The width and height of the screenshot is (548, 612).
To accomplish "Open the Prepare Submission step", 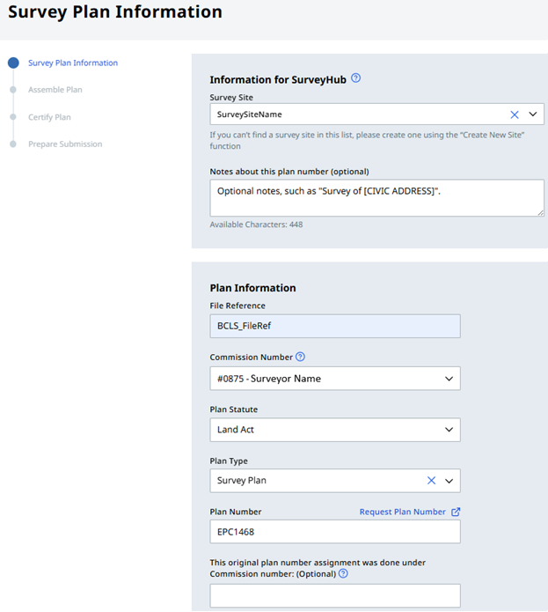I will pos(64,144).
